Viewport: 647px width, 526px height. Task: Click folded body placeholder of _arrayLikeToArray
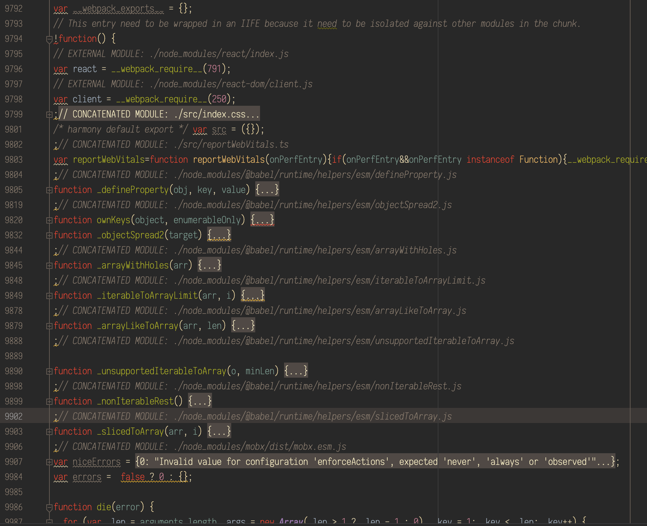click(x=243, y=325)
